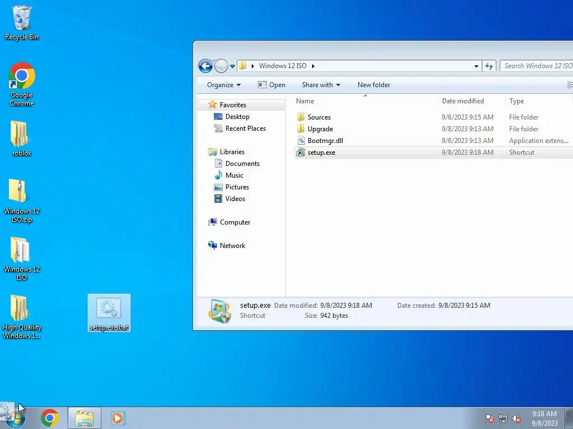Viewport: 573px width, 429px height.
Task: Click the muted volume tray icon
Action: point(516,419)
